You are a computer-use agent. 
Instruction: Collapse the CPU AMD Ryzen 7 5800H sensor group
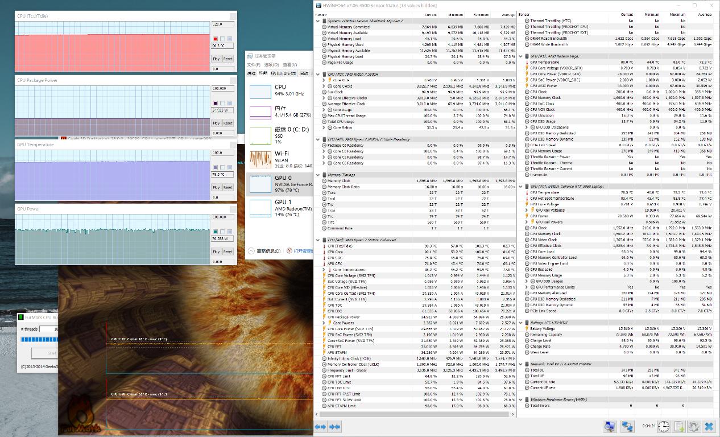(317, 74)
